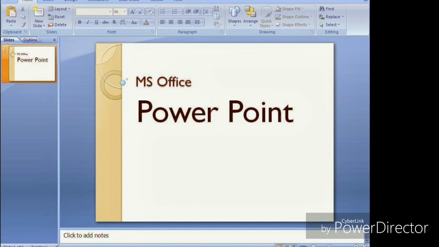Open the Shape Effects menu

pyautogui.click(x=293, y=25)
